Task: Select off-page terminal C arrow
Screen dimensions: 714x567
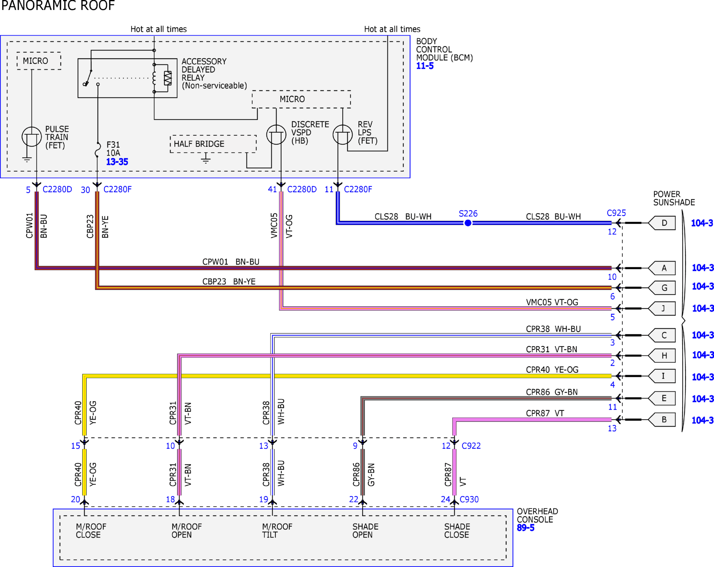Action: point(662,335)
